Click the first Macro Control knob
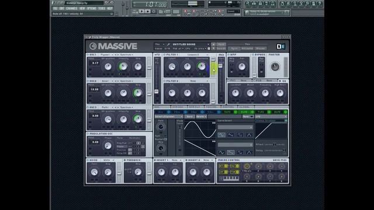 click(x=247, y=166)
